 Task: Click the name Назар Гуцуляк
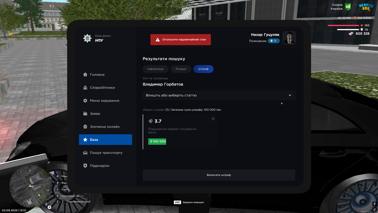click(x=265, y=35)
